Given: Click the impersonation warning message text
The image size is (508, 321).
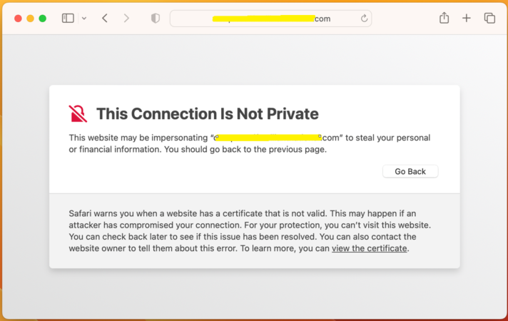Looking at the screenshot, I should click(250, 143).
